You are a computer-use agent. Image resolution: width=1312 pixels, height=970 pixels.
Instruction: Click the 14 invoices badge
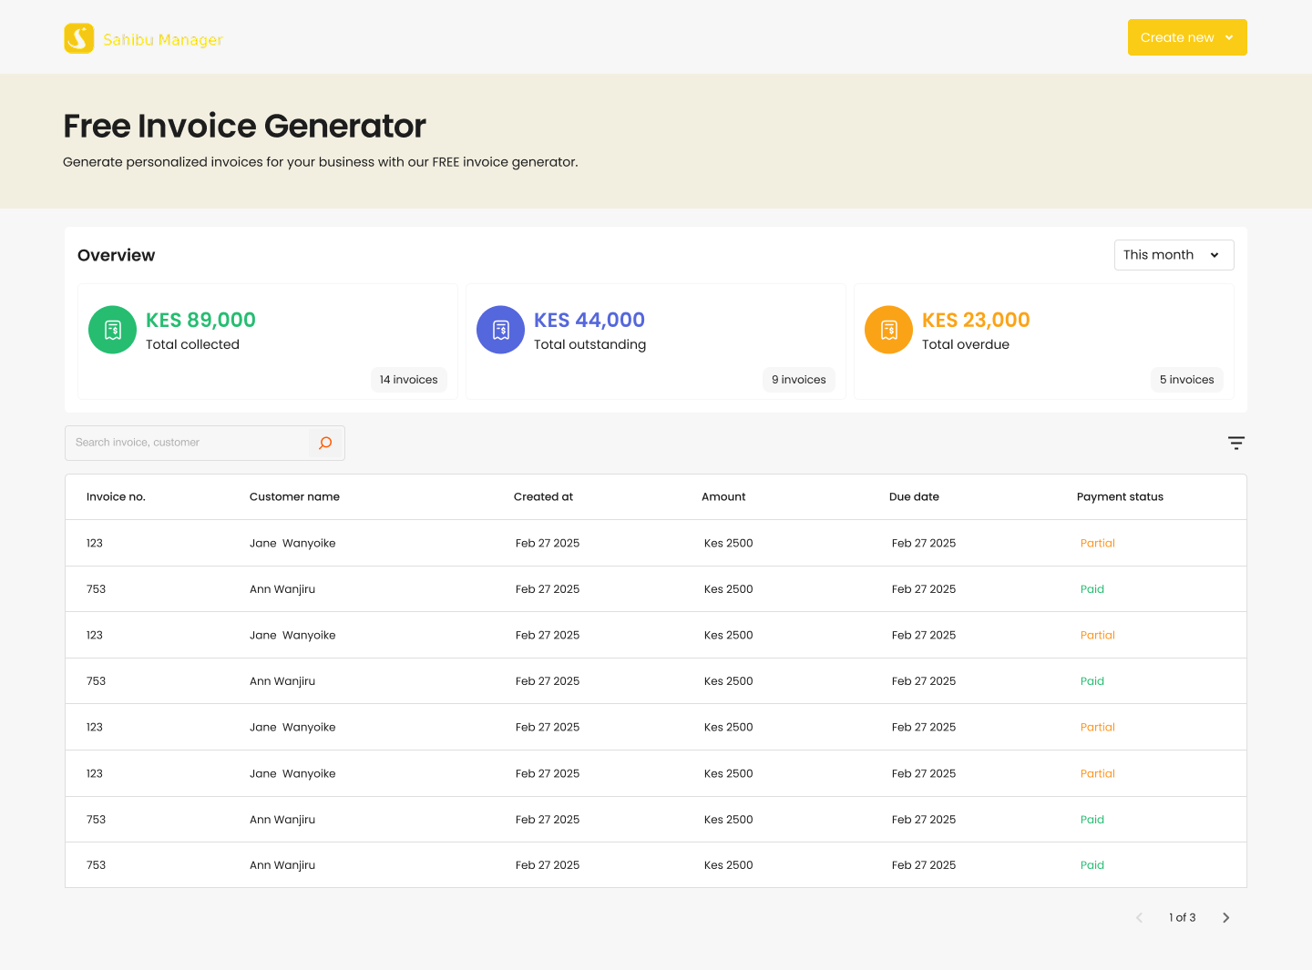click(409, 380)
